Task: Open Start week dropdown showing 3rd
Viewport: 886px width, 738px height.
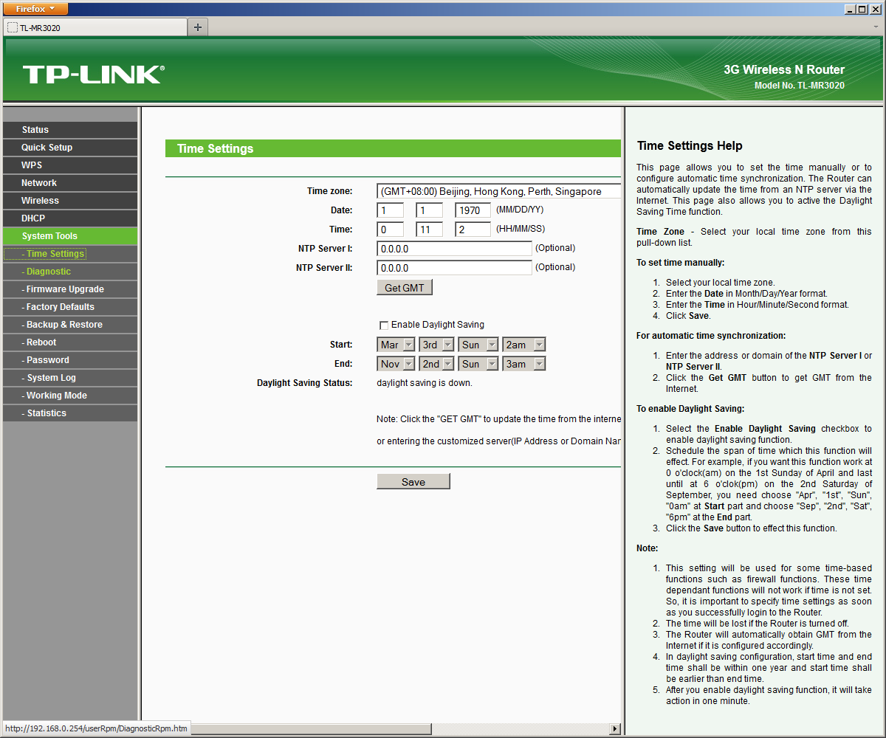Action: click(437, 345)
